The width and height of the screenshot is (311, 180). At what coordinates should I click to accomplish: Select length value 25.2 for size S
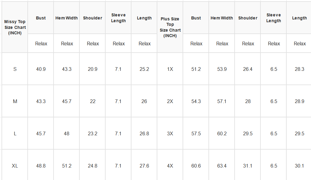144,69
